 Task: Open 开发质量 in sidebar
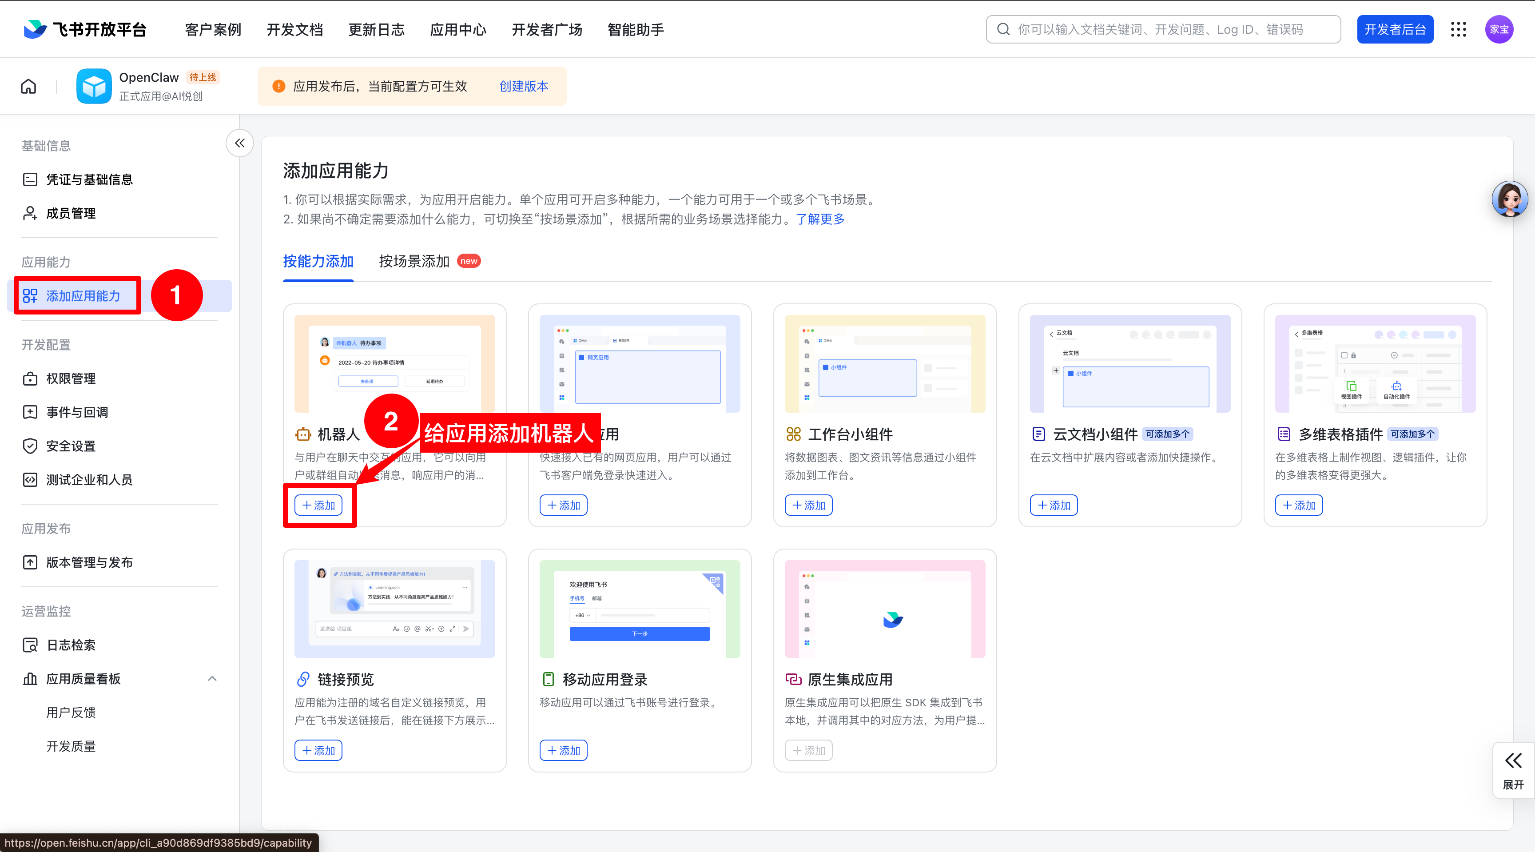pyautogui.click(x=71, y=747)
